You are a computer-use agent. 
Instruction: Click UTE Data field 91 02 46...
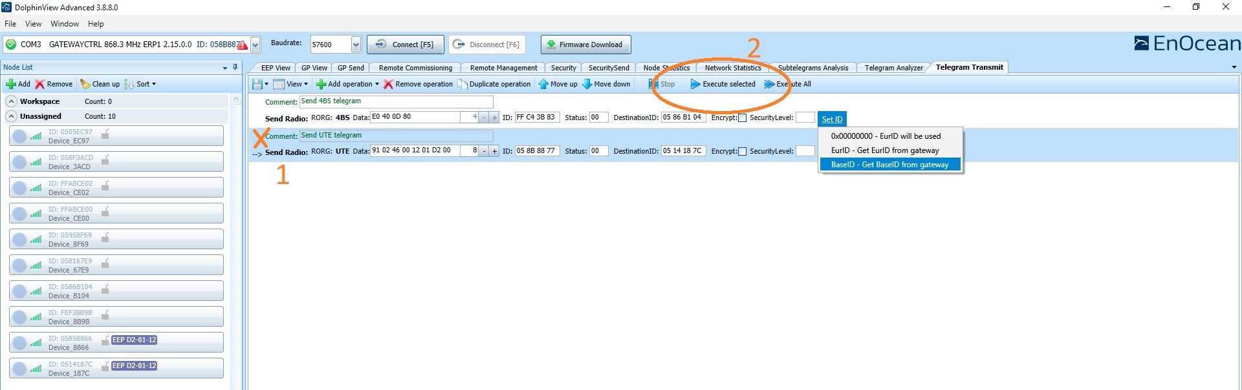coord(415,150)
